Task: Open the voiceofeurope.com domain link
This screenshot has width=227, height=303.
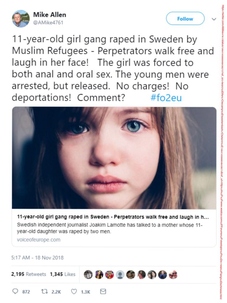Action: pos(39,240)
